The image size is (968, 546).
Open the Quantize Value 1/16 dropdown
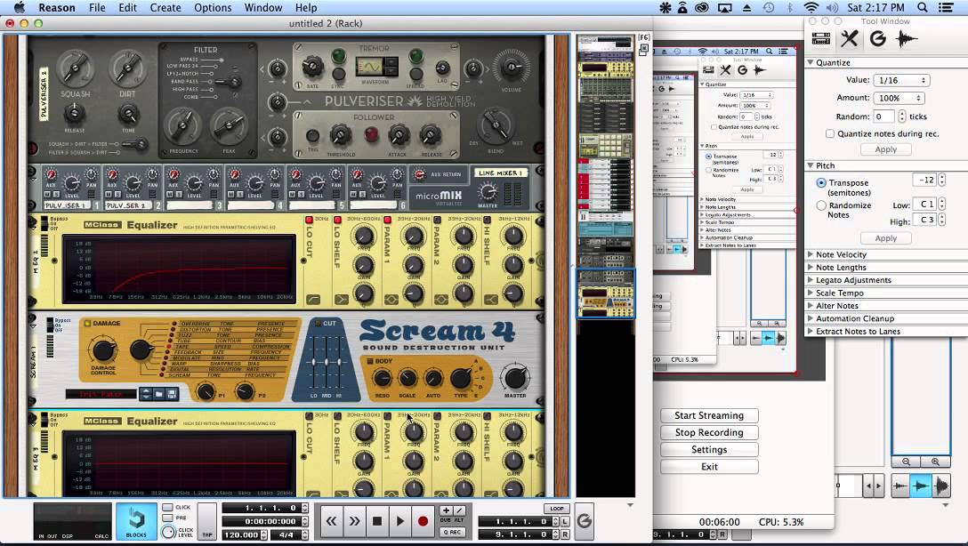tap(901, 80)
